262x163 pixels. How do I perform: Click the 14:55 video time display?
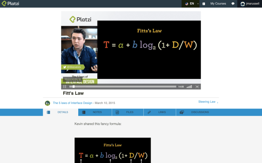click(181, 87)
